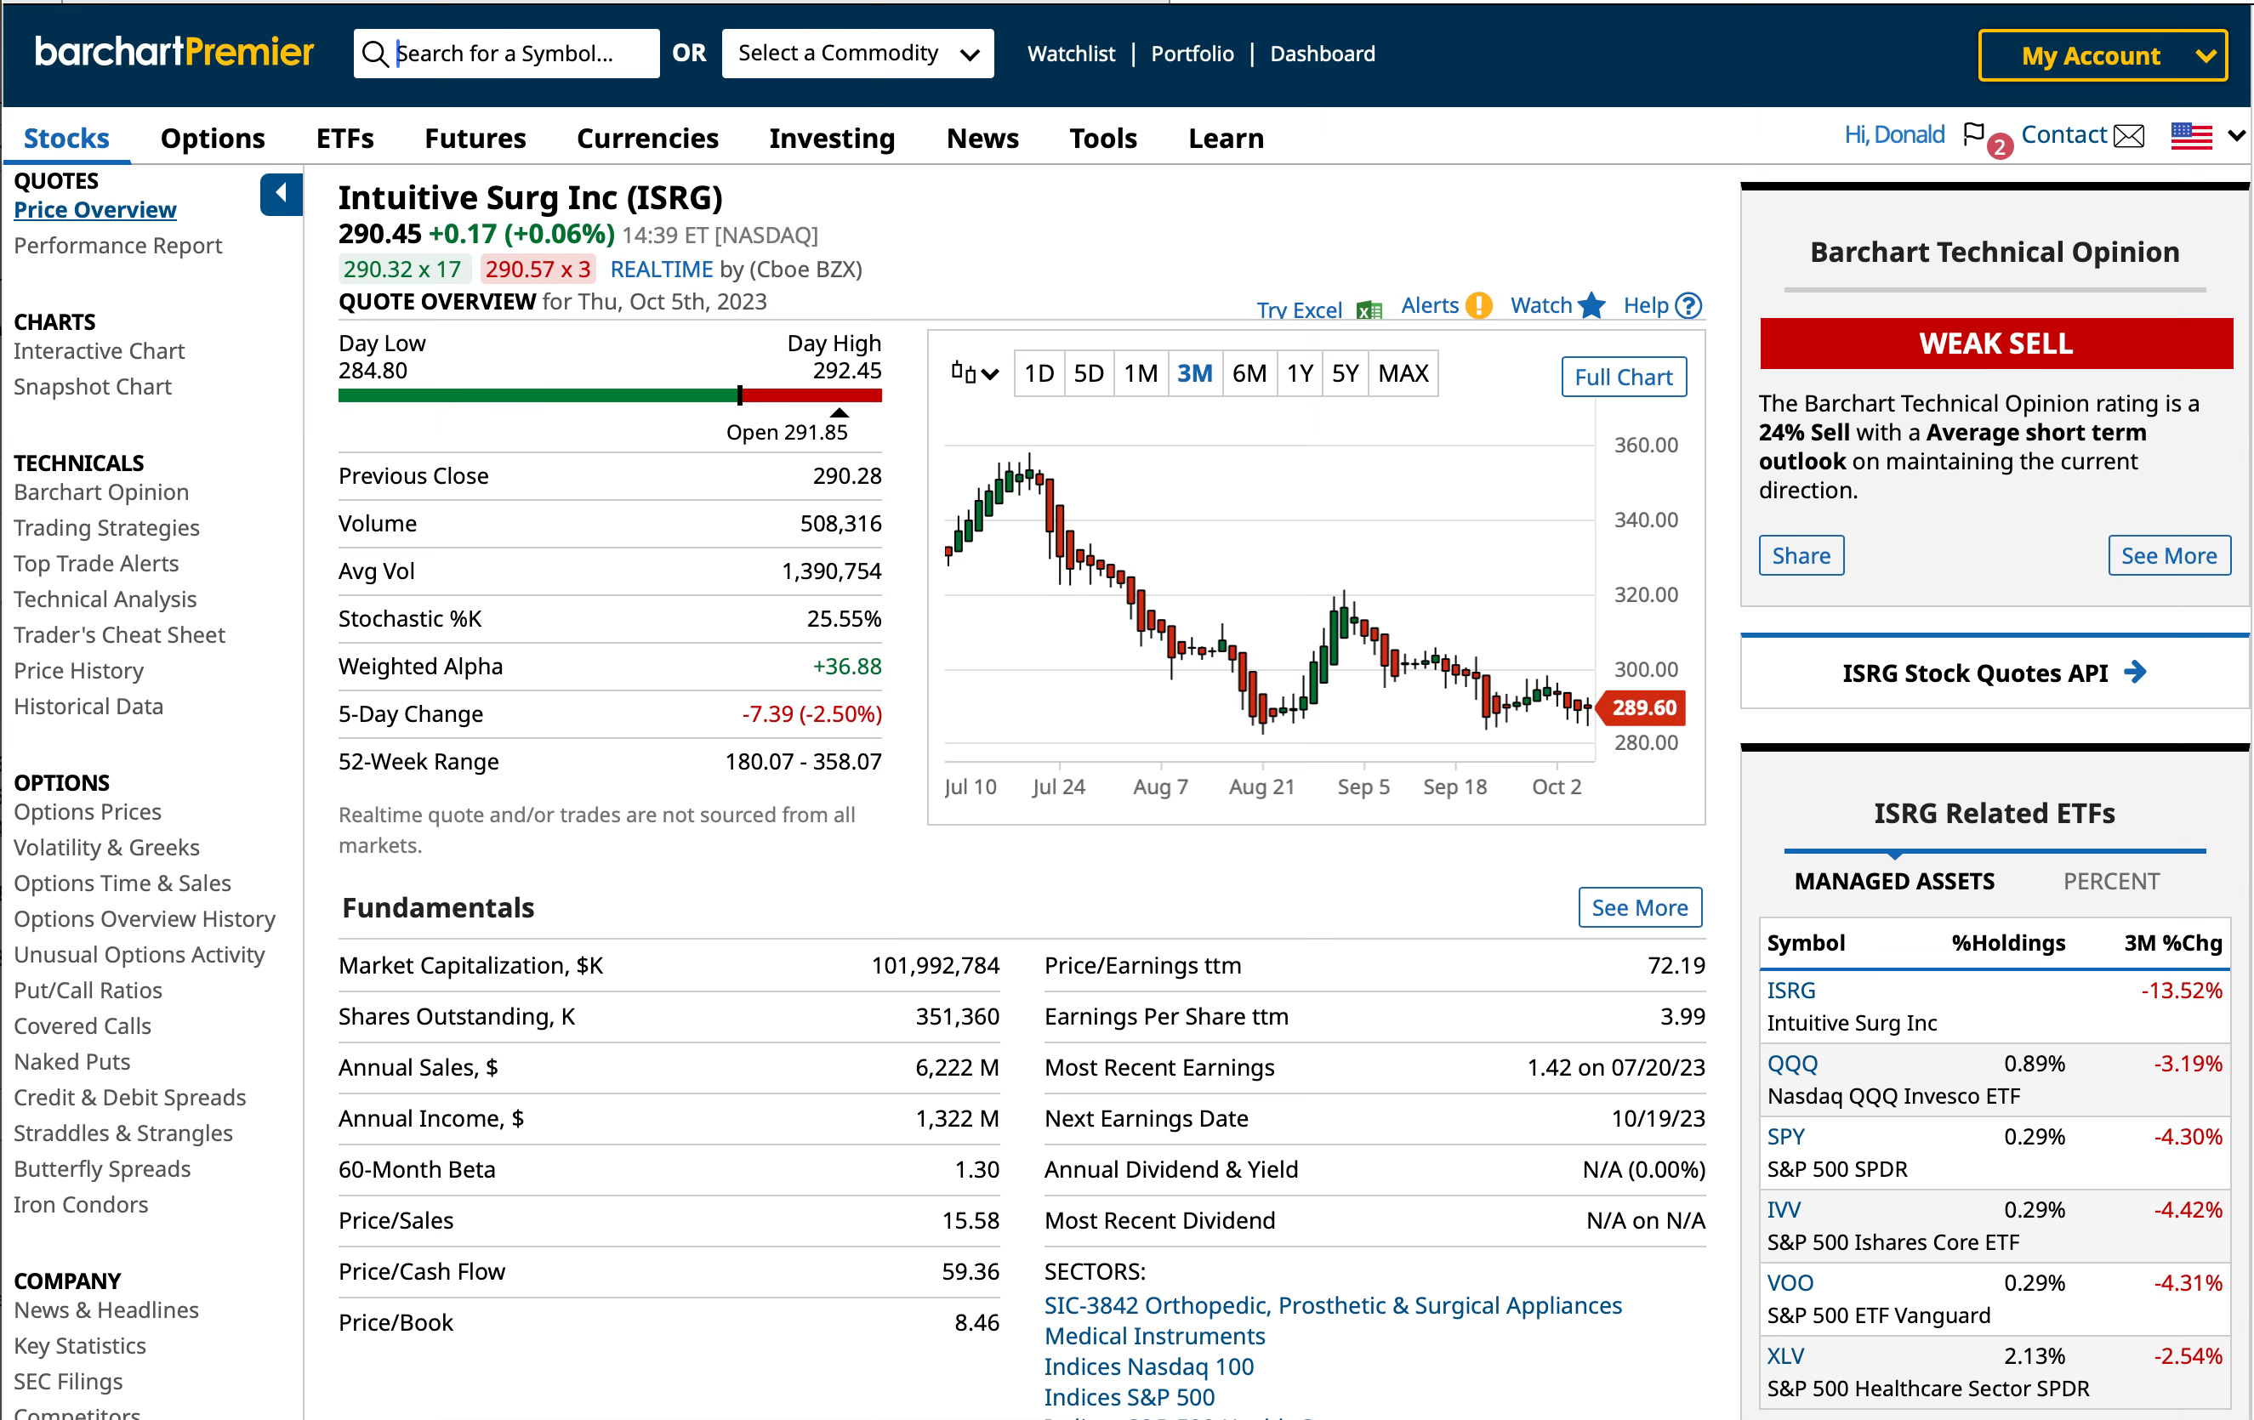Switch to PERCENT tab
The height and width of the screenshot is (1420, 2254).
2111,881
